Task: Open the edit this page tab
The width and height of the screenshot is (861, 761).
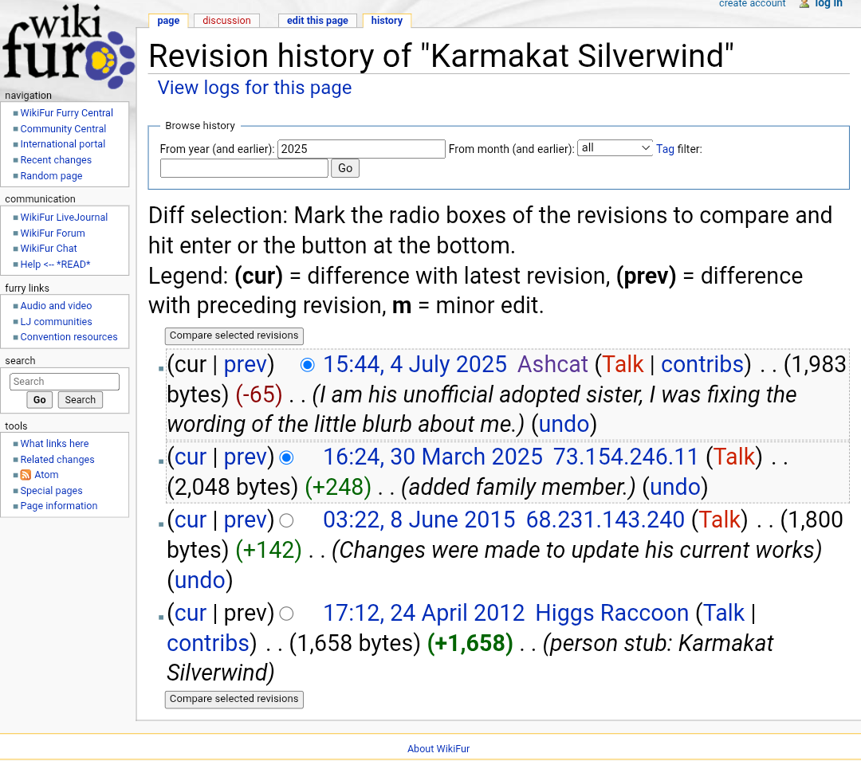Action: coord(317,21)
